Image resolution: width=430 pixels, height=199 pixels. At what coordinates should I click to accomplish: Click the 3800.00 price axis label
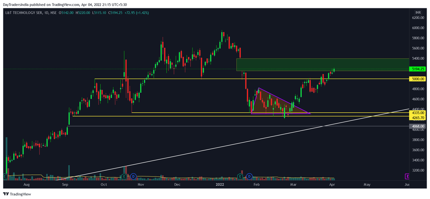418,140
